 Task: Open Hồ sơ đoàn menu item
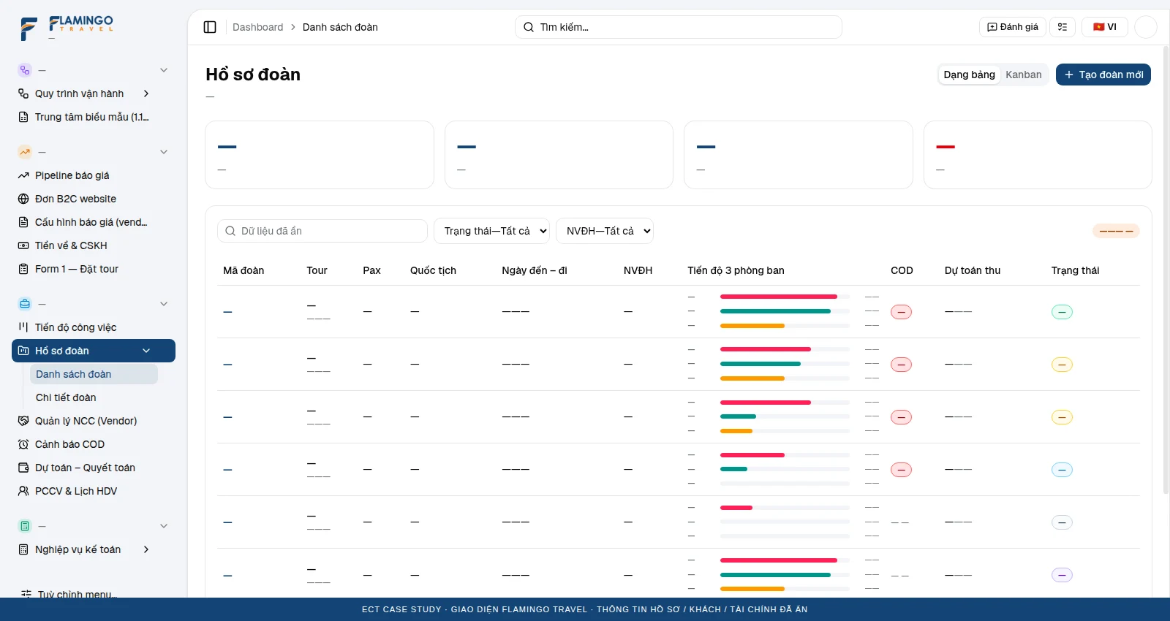point(94,351)
